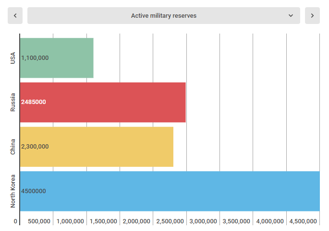Click the 1,100,000 value label
329x231 pixels.
pos(35,58)
